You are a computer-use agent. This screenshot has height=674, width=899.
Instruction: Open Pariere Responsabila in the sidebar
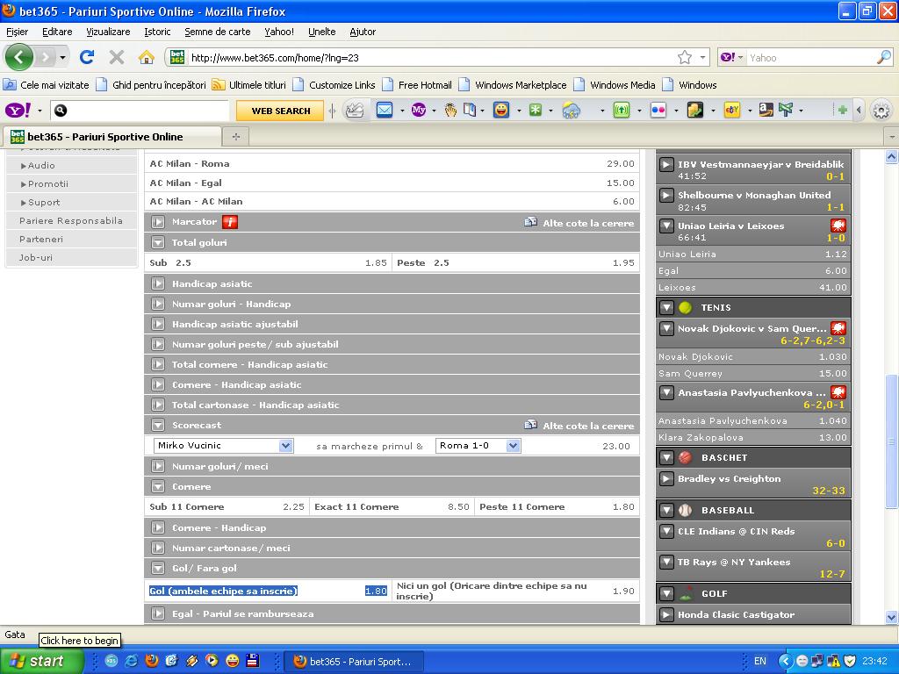[x=70, y=220]
